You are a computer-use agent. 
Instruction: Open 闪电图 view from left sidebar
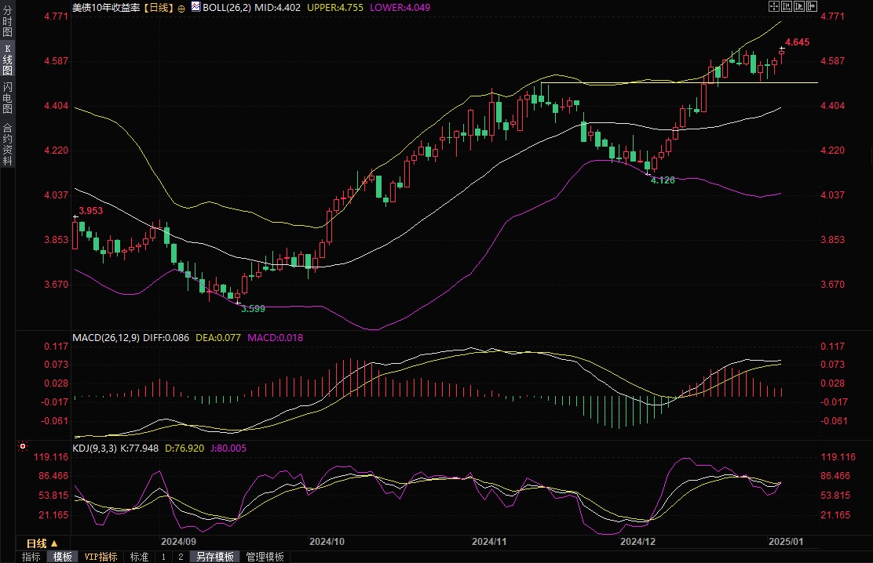coord(7,97)
